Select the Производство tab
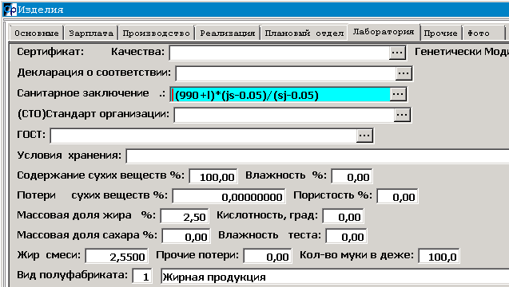The image size is (509, 287). coord(156,33)
